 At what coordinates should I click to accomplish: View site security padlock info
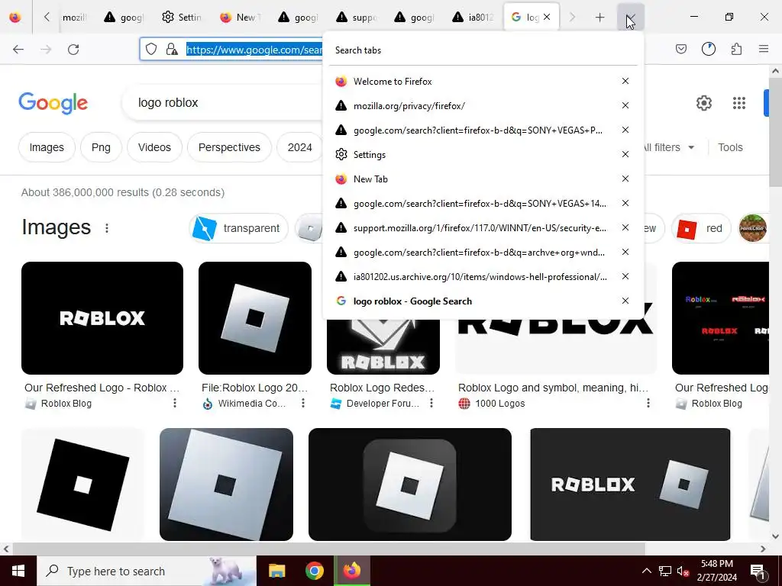172,49
